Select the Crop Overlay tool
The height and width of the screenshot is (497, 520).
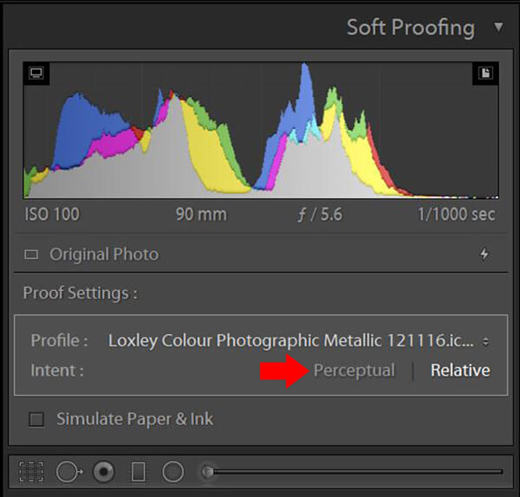[32, 472]
